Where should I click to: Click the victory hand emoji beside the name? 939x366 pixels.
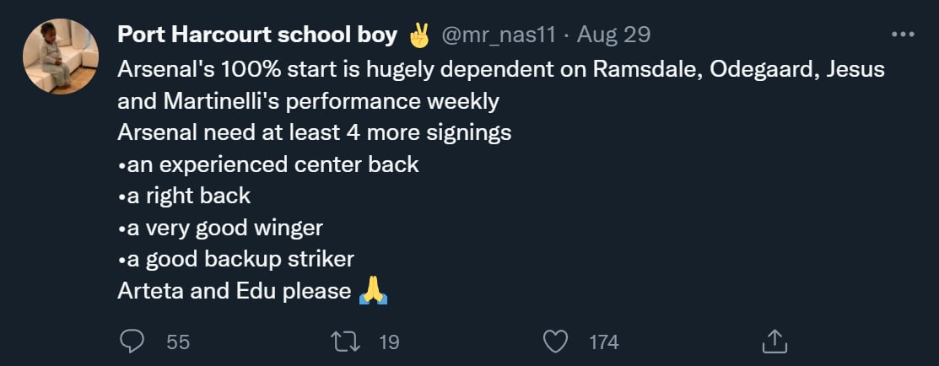tap(418, 35)
